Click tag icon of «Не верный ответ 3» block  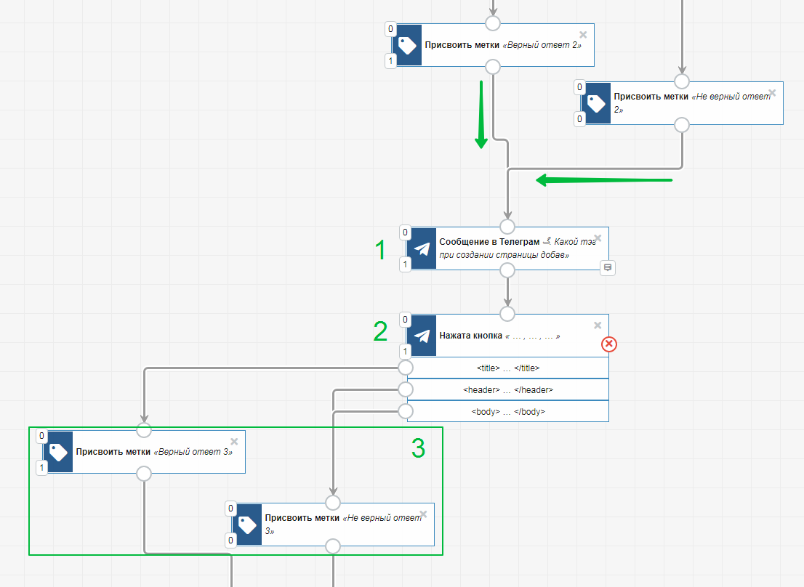coord(248,525)
